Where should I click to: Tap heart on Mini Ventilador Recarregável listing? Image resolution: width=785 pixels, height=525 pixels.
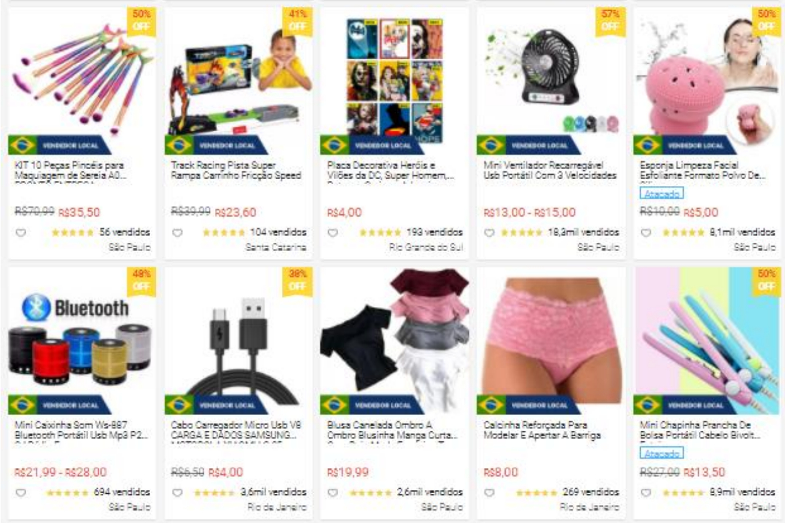[x=489, y=233]
